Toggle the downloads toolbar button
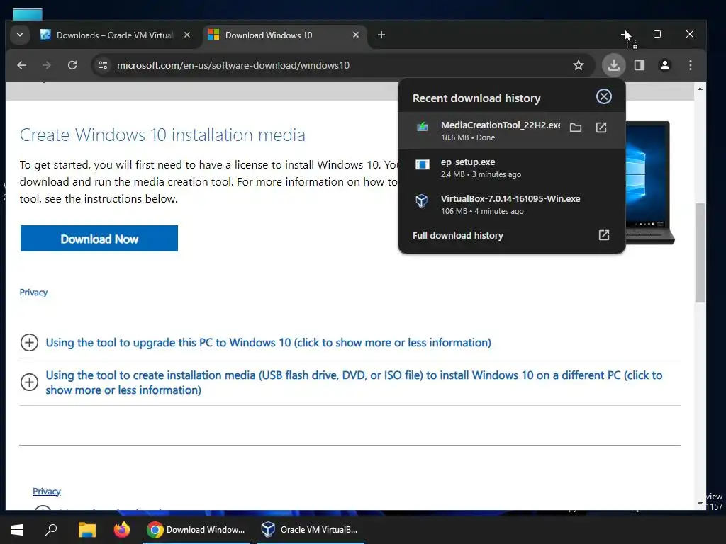 [x=614, y=65]
